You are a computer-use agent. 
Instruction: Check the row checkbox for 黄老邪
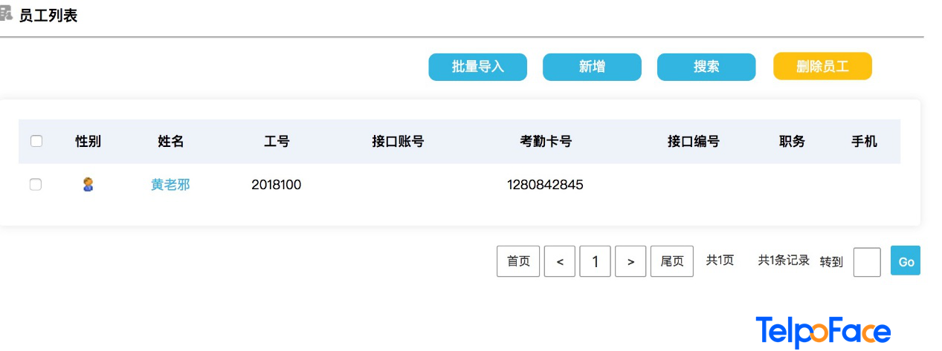point(36,185)
